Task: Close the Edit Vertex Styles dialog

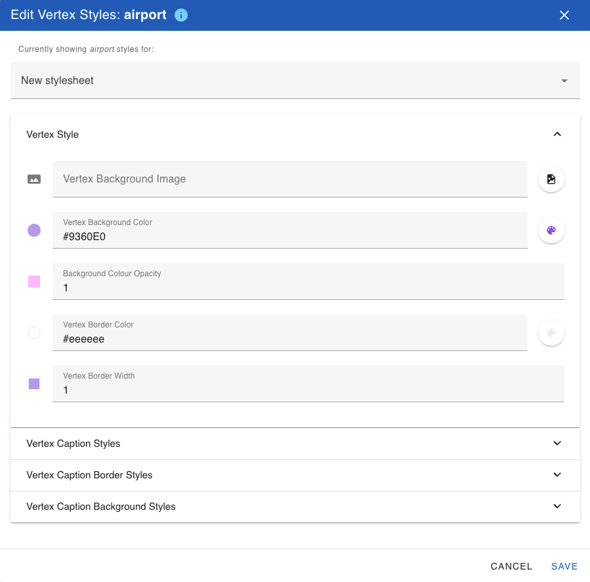Action: coord(564,15)
